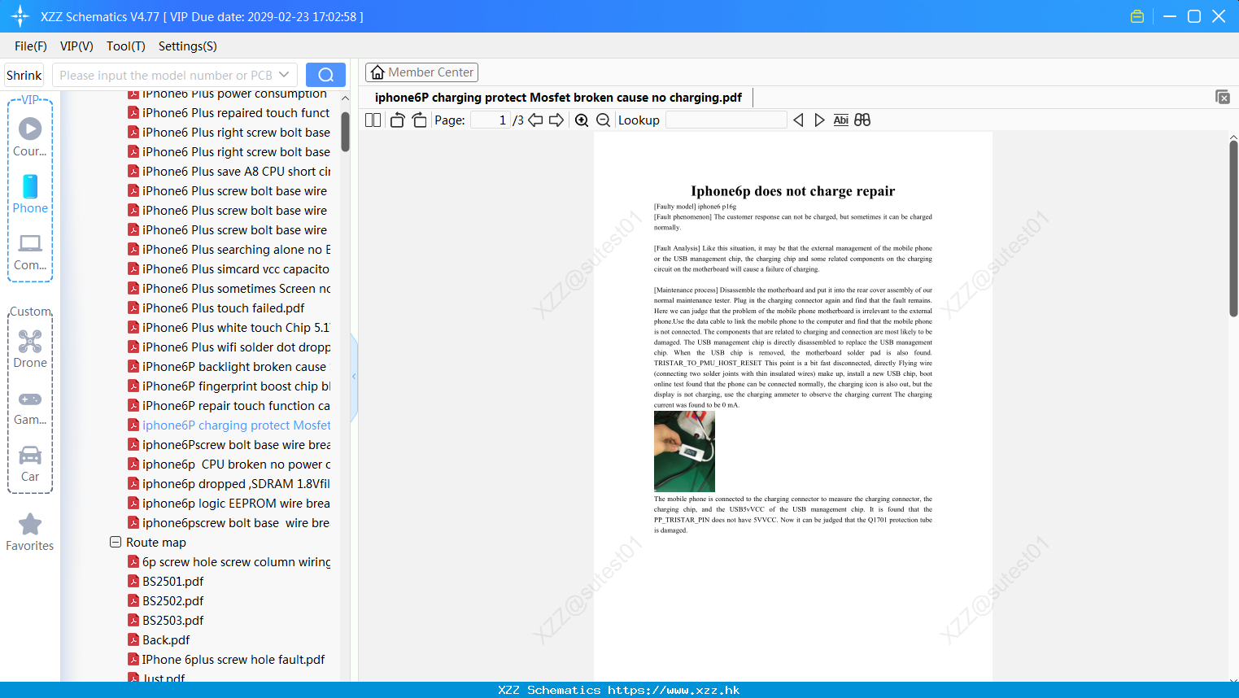
Task: Click the binoculars search icon
Action: [x=862, y=120]
